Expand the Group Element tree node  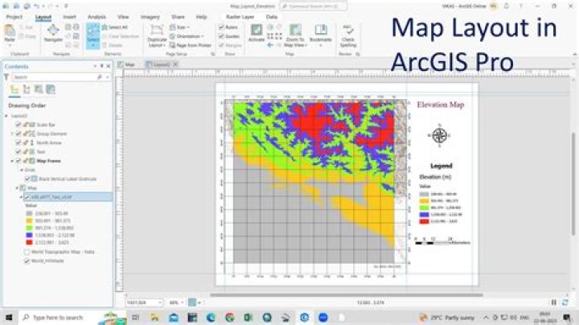pyautogui.click(x=12, y=134)
